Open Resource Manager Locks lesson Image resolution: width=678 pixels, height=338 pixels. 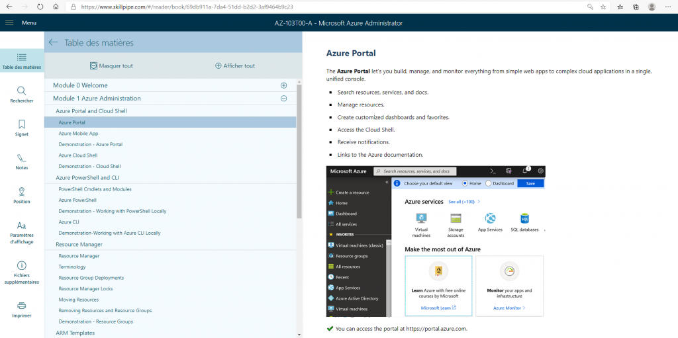[86, 288]
